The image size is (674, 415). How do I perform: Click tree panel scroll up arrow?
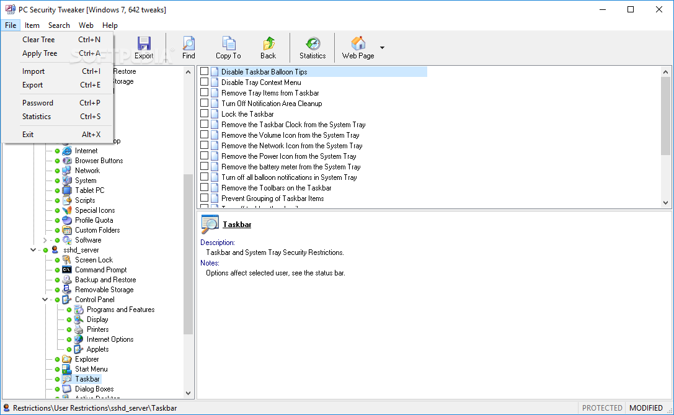[188, 72]
